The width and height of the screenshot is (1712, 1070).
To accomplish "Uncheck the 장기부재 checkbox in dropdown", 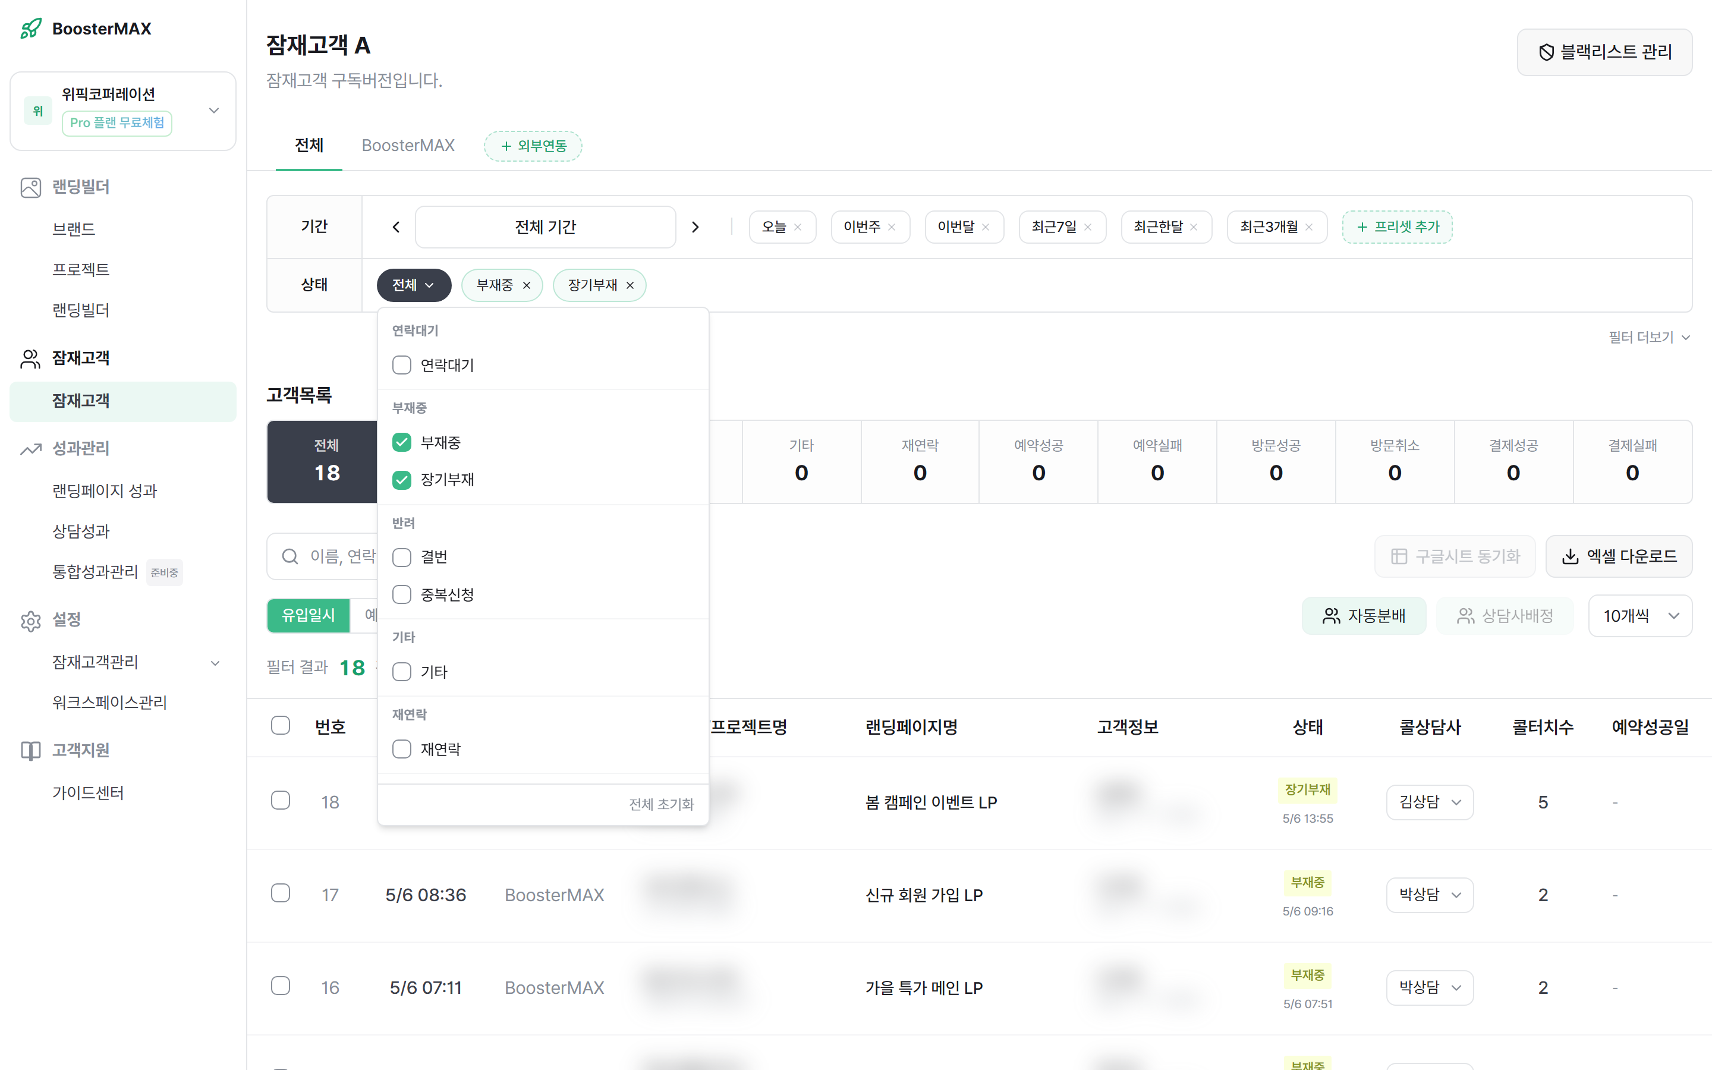I will (x=402, y=480).
